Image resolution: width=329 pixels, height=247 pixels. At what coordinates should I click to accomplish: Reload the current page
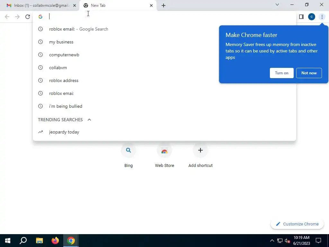(x=28, y=17)
